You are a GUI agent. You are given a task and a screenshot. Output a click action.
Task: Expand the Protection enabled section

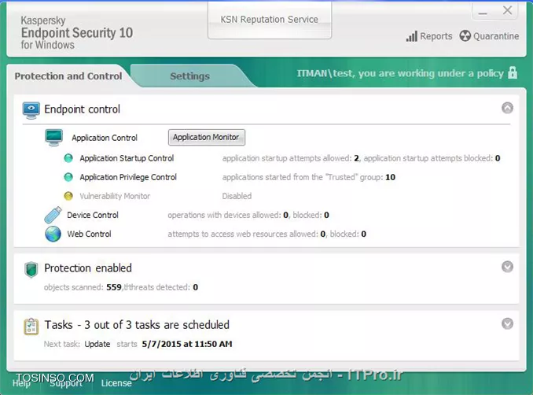(x=508, y=267)
